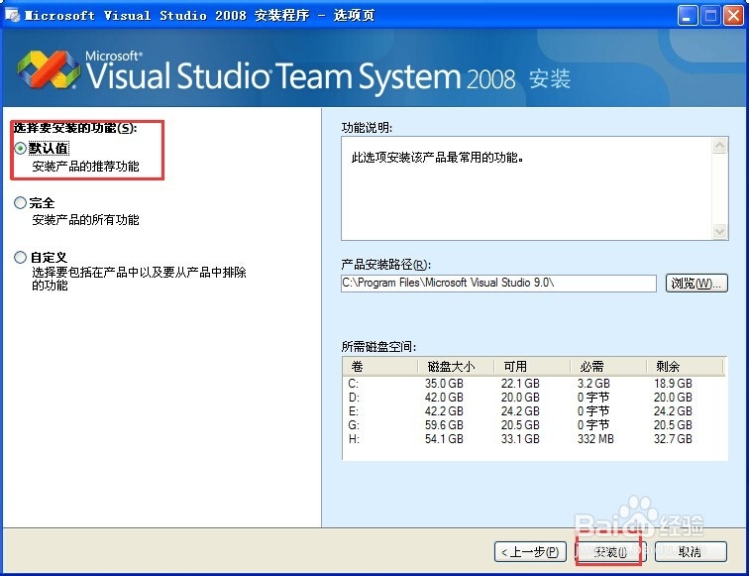Image resolution: width=749 pixels, height=576 pixels.
Task: Open the 浏览(W)... browse dialog button
Action: (x=696, y=283)
